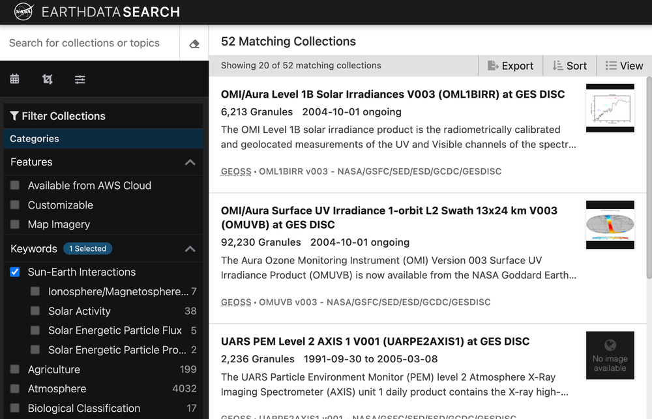Open the Sort dropdown

[569, 66]
